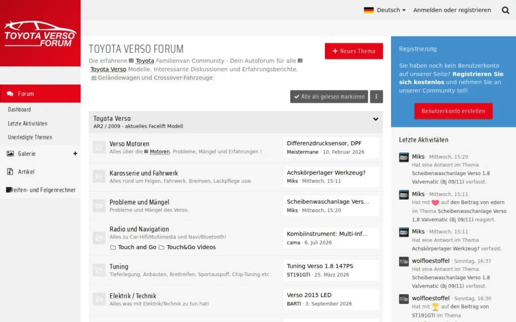The width and height of the screenshot is (516, 322).
Task: Click the Verso Motoren folder icon
Action: click(x=99, y=147)
